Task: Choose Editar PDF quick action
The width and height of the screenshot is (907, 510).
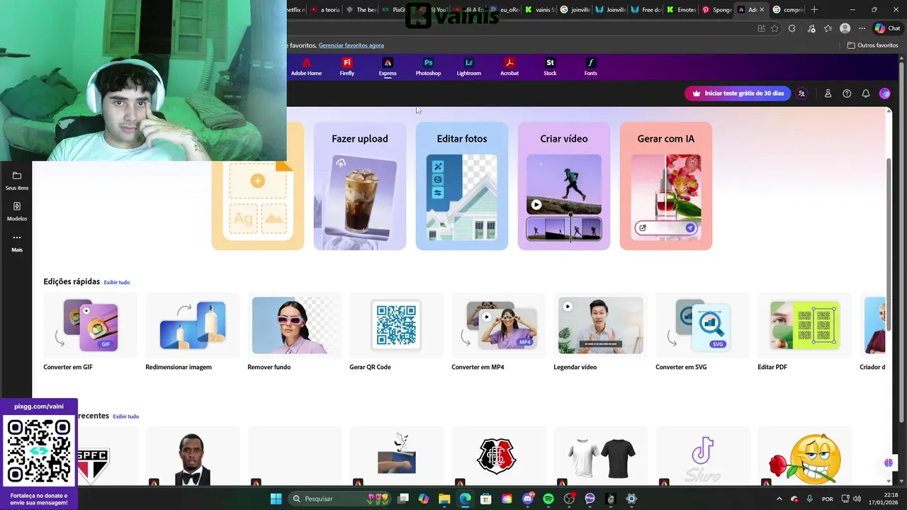Action: click(805, 333)
